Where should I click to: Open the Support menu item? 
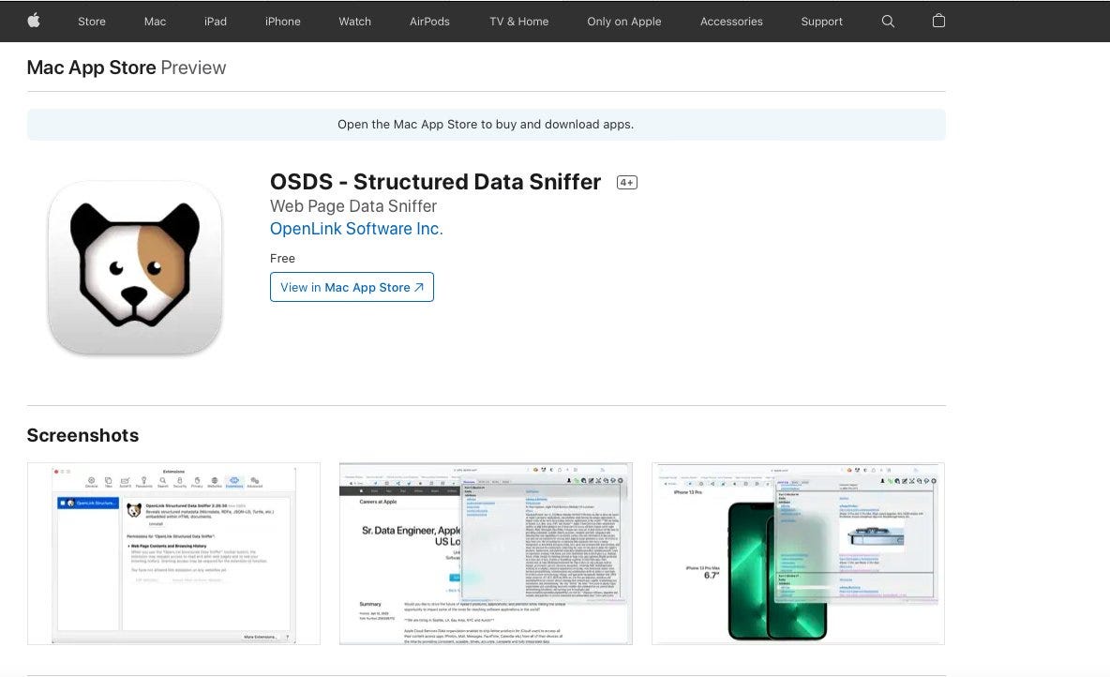(x=822, y=22)
